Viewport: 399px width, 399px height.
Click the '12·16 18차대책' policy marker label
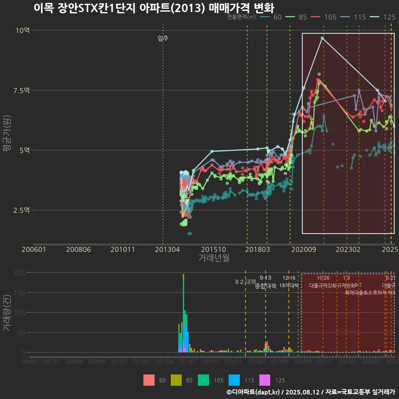pos(289,282)
